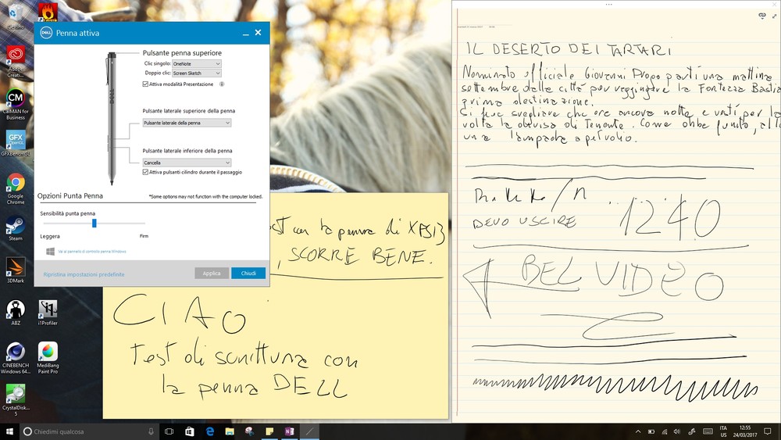781x440 pixels.
Task: Open the Clic singolo dropdown set to OneNote
Action: [x=196, y=63]
